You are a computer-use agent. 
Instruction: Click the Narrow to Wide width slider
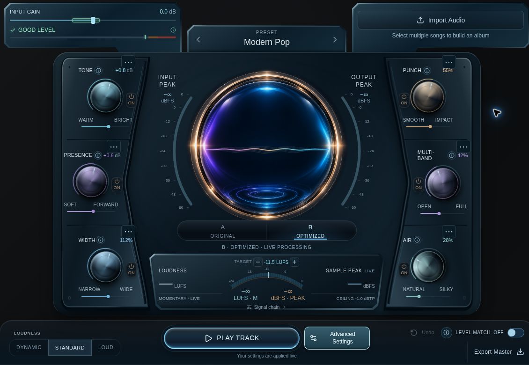click(105, 297)
